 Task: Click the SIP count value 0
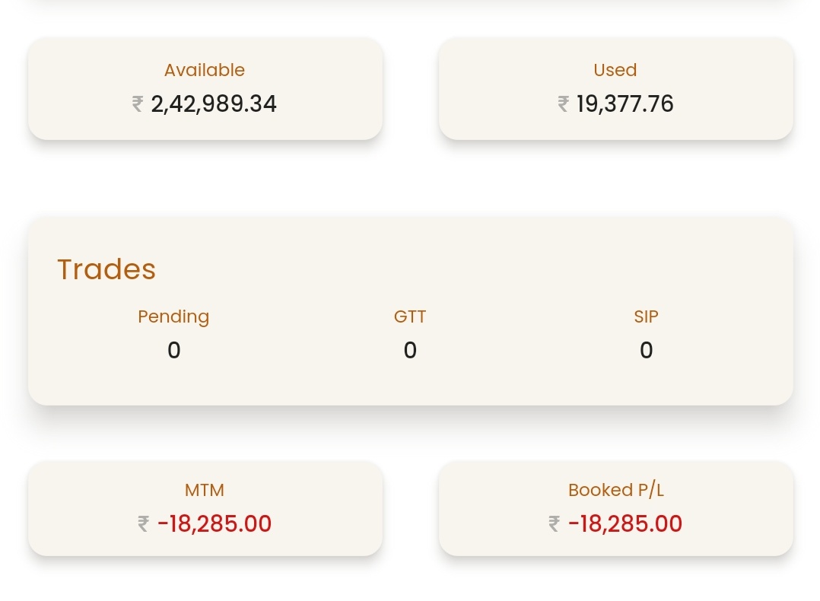click(647, 350)
